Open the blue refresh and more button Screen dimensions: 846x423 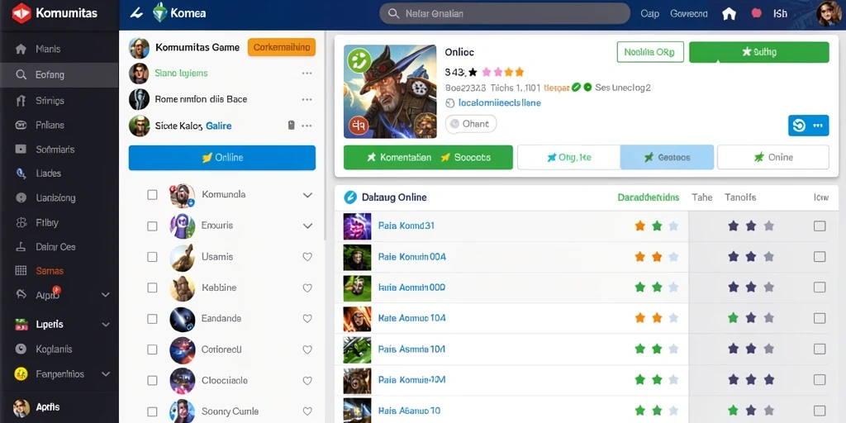click(x=808, y=126)
